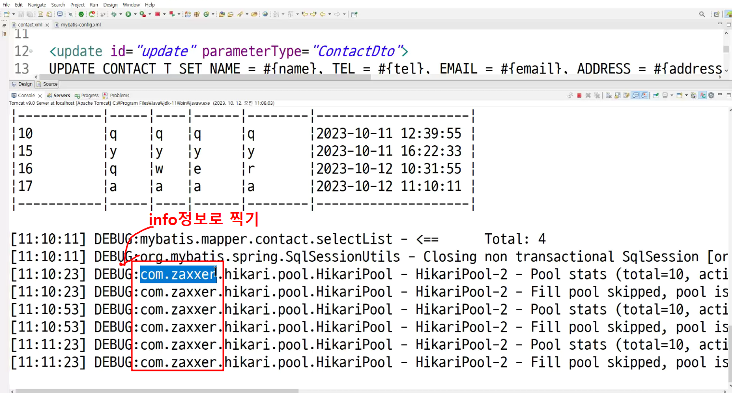Screen dimensions: 732x393
Task: Click the Open Console icon
Action: pyautogui.click(x=680, y=95)
